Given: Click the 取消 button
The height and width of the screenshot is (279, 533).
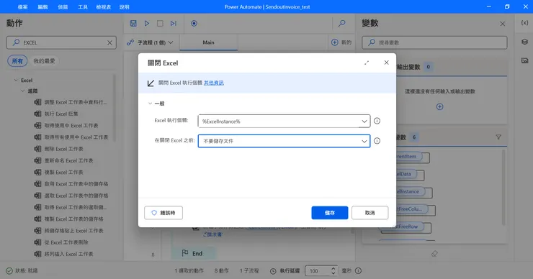Looking at the screenshot, I should tap(369, 213).
